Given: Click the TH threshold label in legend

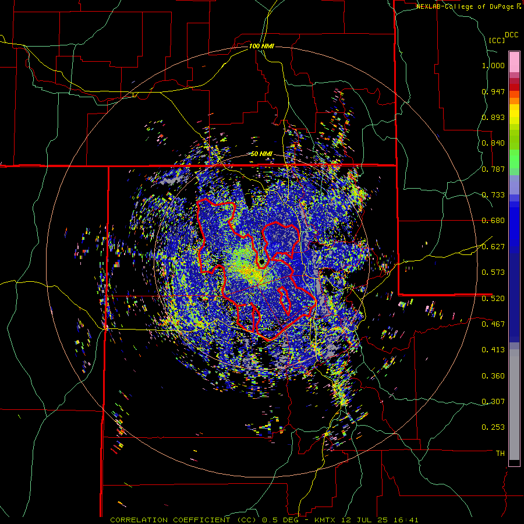Looking at the screenshot, I should 500,454.
